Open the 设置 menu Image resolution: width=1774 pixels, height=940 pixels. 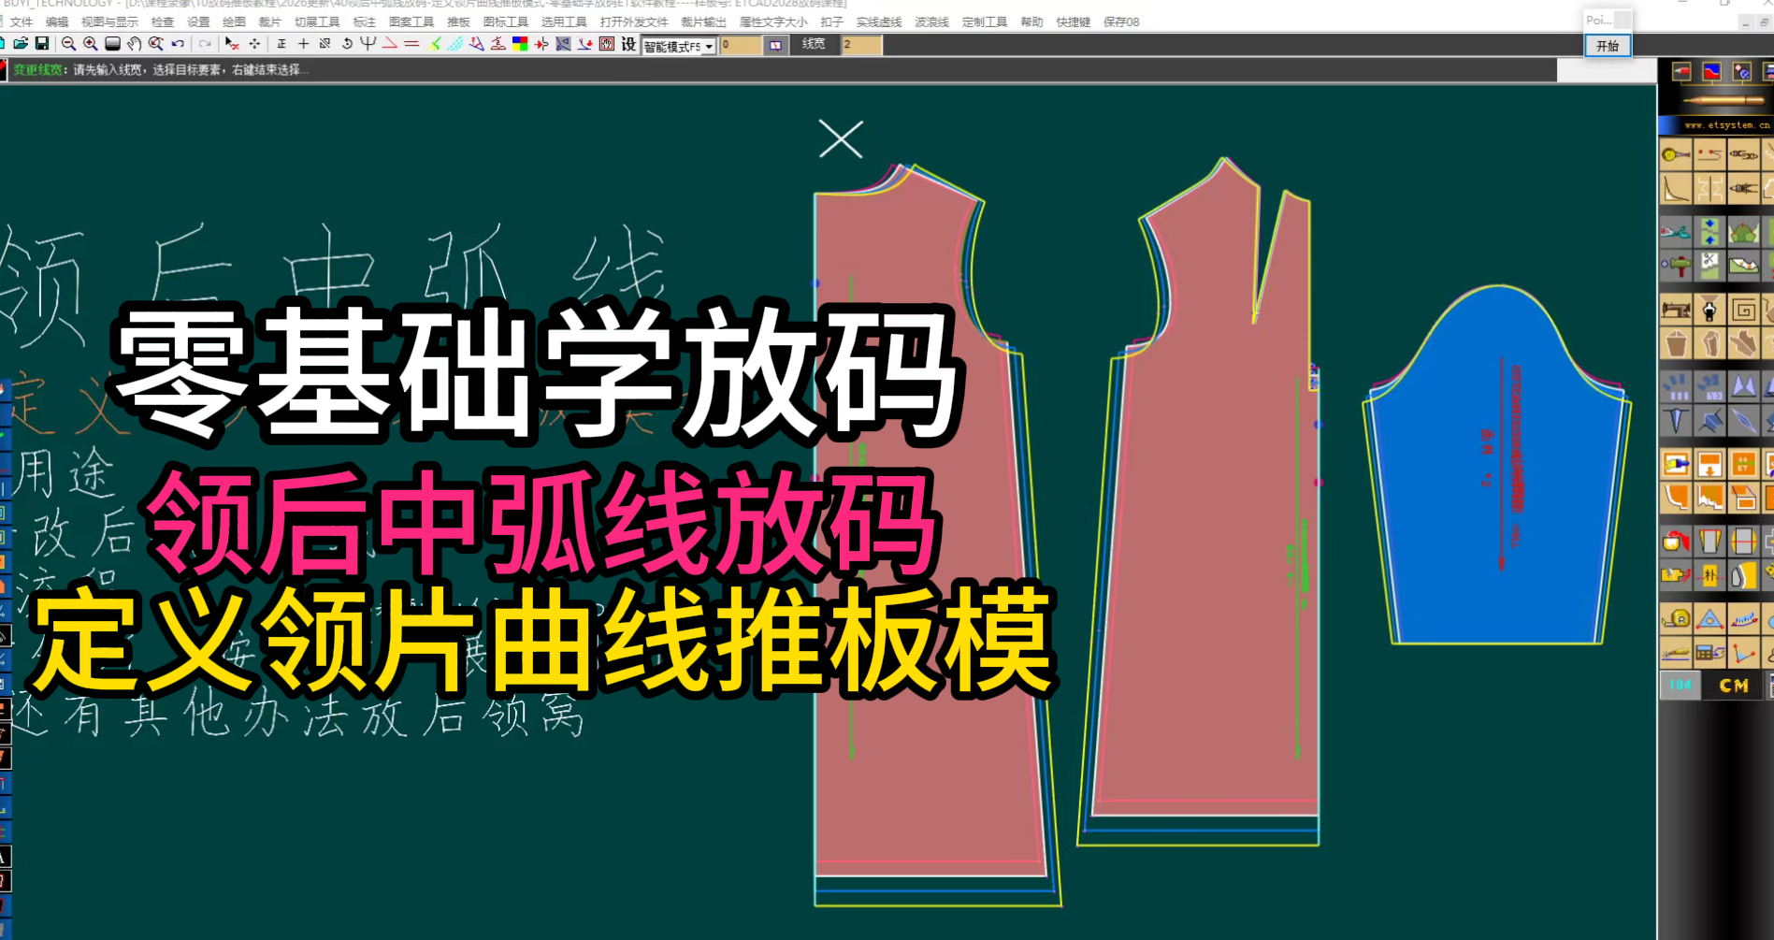point(199,21)
